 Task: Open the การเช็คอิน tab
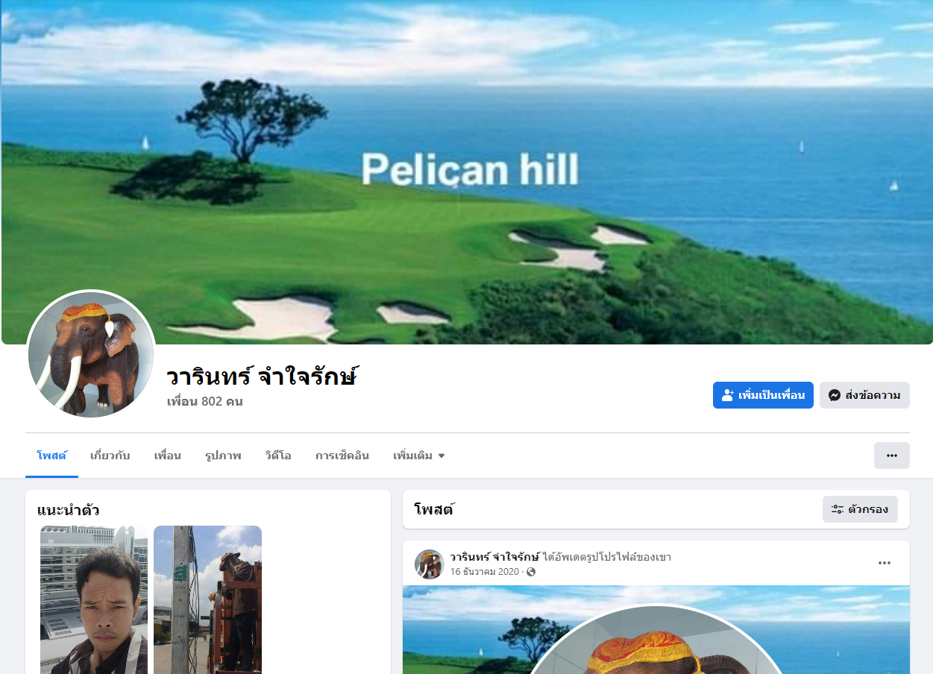[342, 456]
